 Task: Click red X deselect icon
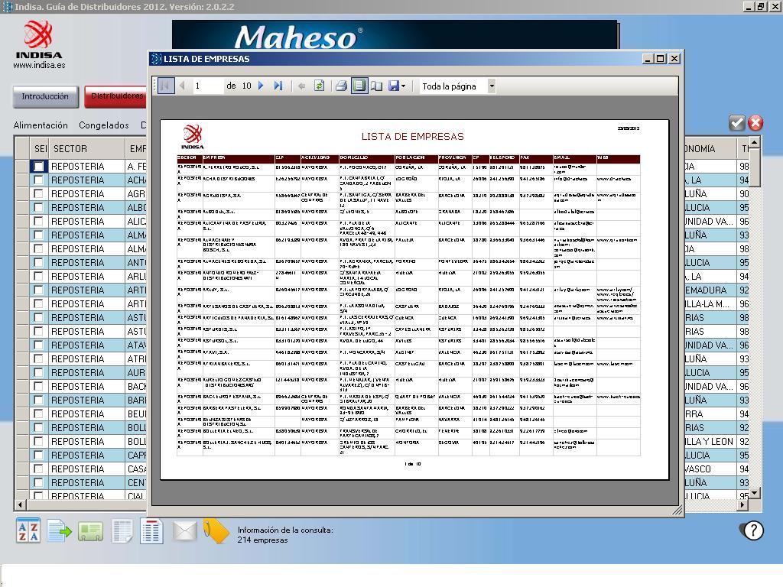click(755, 123)
